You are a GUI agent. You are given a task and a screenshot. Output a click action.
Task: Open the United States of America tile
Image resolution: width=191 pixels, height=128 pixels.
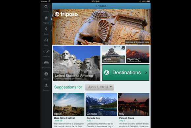point(76,63)
